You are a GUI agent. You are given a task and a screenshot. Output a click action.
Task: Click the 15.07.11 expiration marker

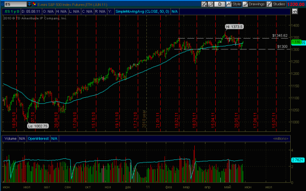[x=274, y=120]
